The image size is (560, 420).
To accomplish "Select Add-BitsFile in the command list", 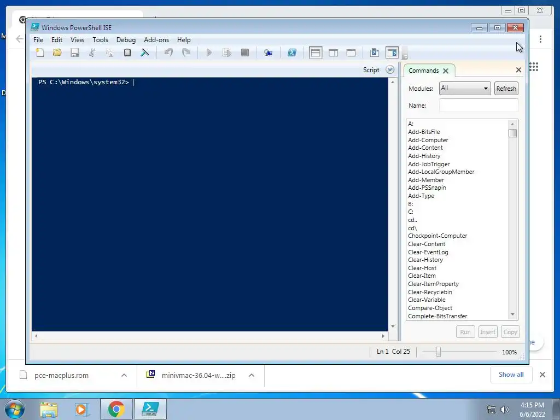I will click(x=424, y=132).
